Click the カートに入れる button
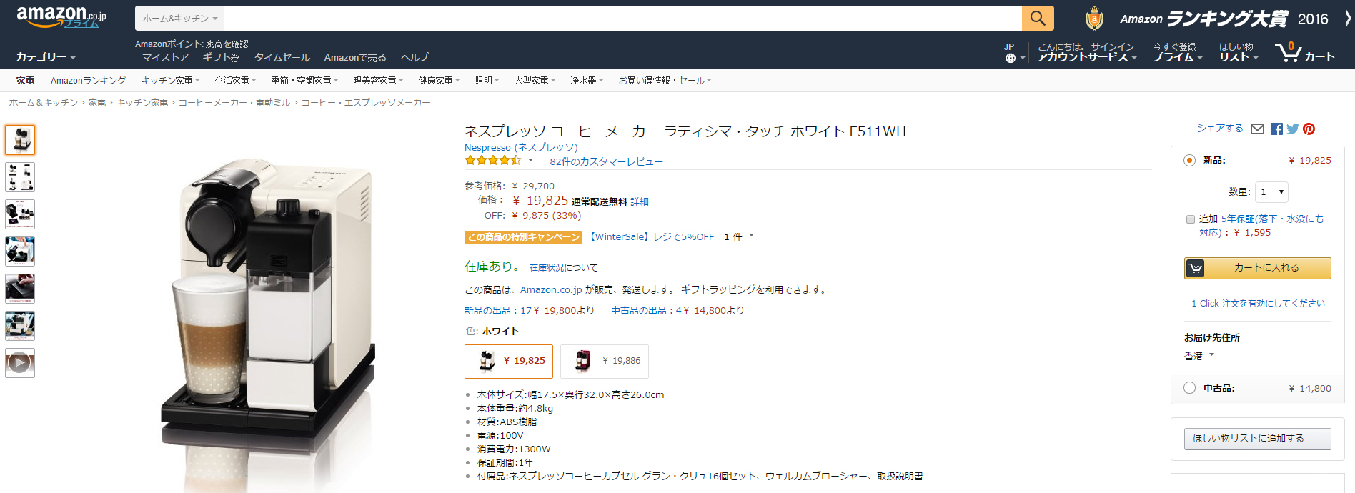Viewport: 1355px width, 493px height. pyautogui.click(x=1257, y=268)
